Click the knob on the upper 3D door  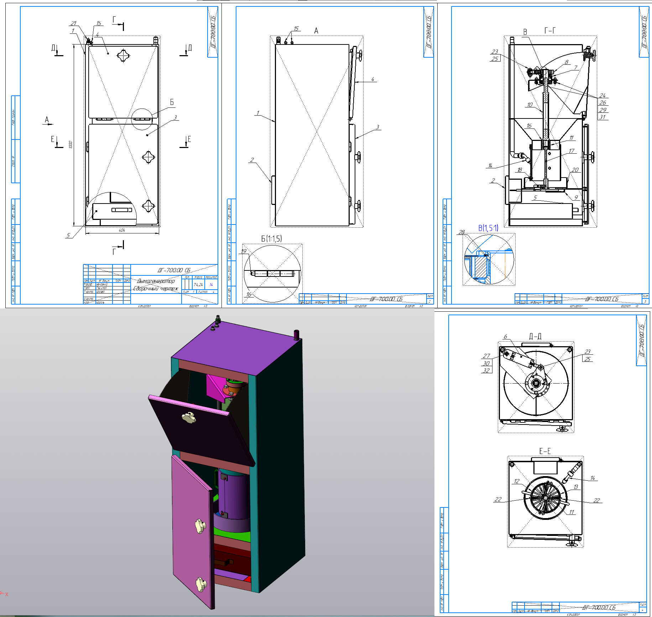pyautogui.click(x=189, y=417)
